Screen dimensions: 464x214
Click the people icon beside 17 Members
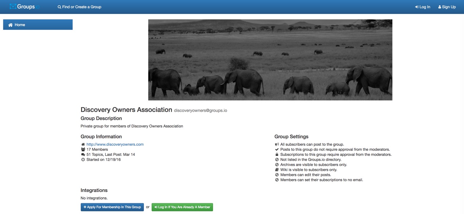83,149
